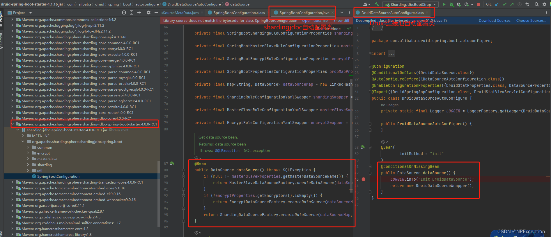
Task: Show hidden editor tabs dropdown chevron
Action: [342, 12]
